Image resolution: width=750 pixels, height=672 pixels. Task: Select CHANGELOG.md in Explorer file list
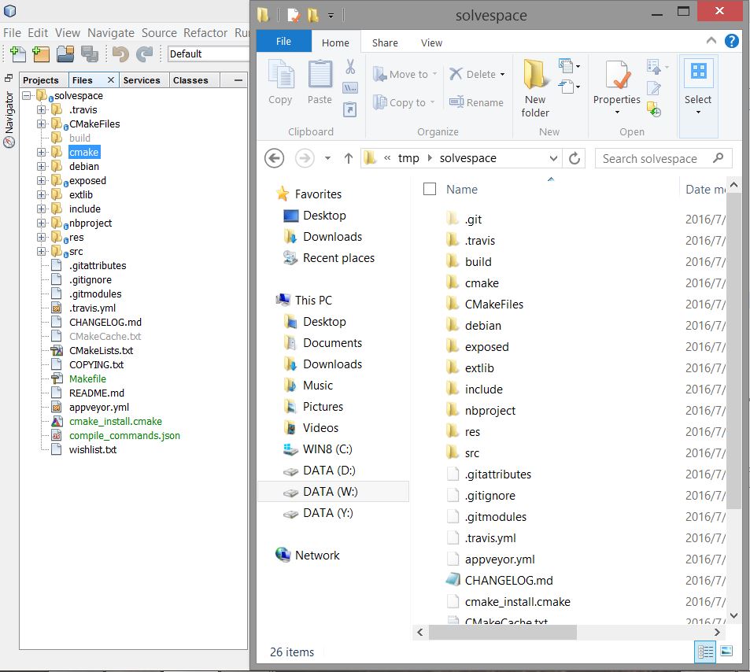[508, 581]
